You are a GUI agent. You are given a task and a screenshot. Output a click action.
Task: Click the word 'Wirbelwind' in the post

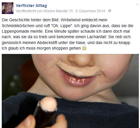point(71,20)
